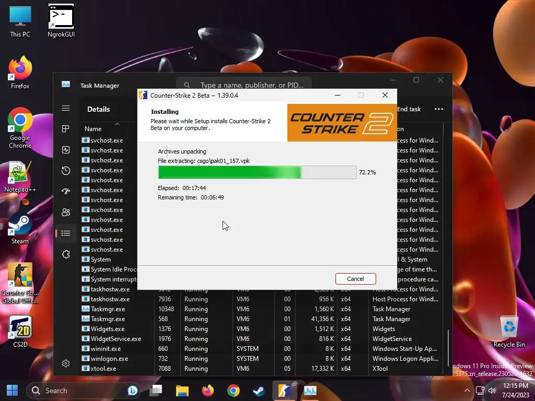Open File Explorer from taskbar
The width and height of the screenshot is (535, 401).
182,391
